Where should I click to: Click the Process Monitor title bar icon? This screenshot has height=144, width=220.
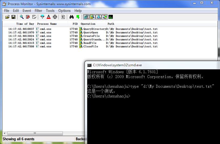point(4,4)
